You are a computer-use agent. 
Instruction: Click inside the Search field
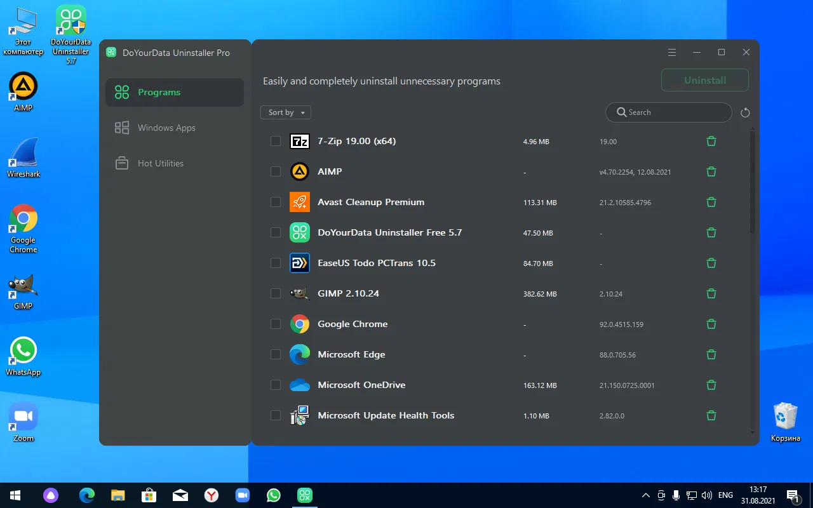(x=667, y=112)
